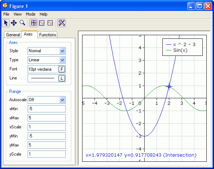Image resolution: width=214 pixels, height=169 pixels.
Task: Click the L line style button
Action: [x=62, y=78]
